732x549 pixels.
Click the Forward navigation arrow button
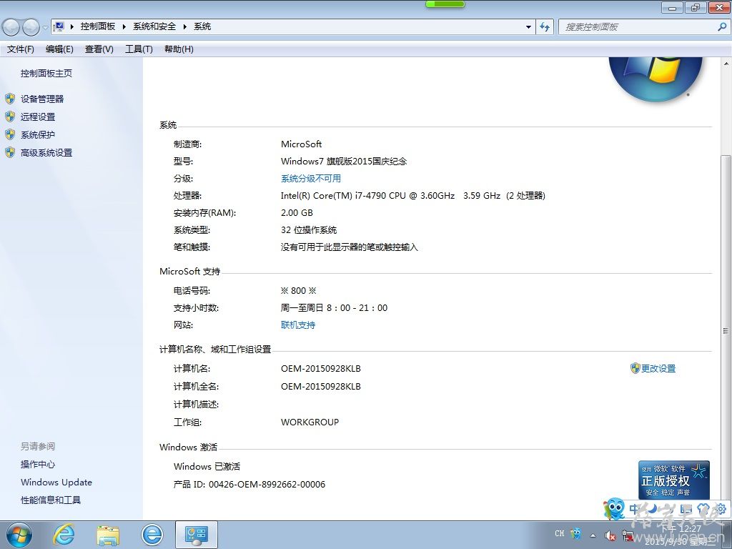tap(31, 28)
